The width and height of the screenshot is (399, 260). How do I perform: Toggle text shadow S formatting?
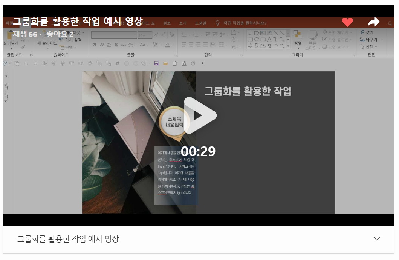[116, 45]
